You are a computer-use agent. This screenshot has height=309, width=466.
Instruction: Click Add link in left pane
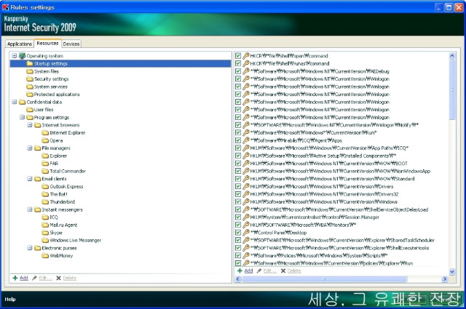click(x=24, y=278)
